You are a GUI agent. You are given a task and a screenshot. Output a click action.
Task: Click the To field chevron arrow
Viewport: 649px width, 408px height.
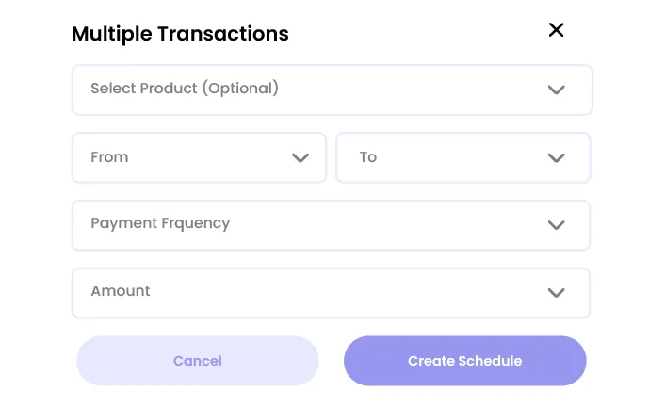pos(556,158)
